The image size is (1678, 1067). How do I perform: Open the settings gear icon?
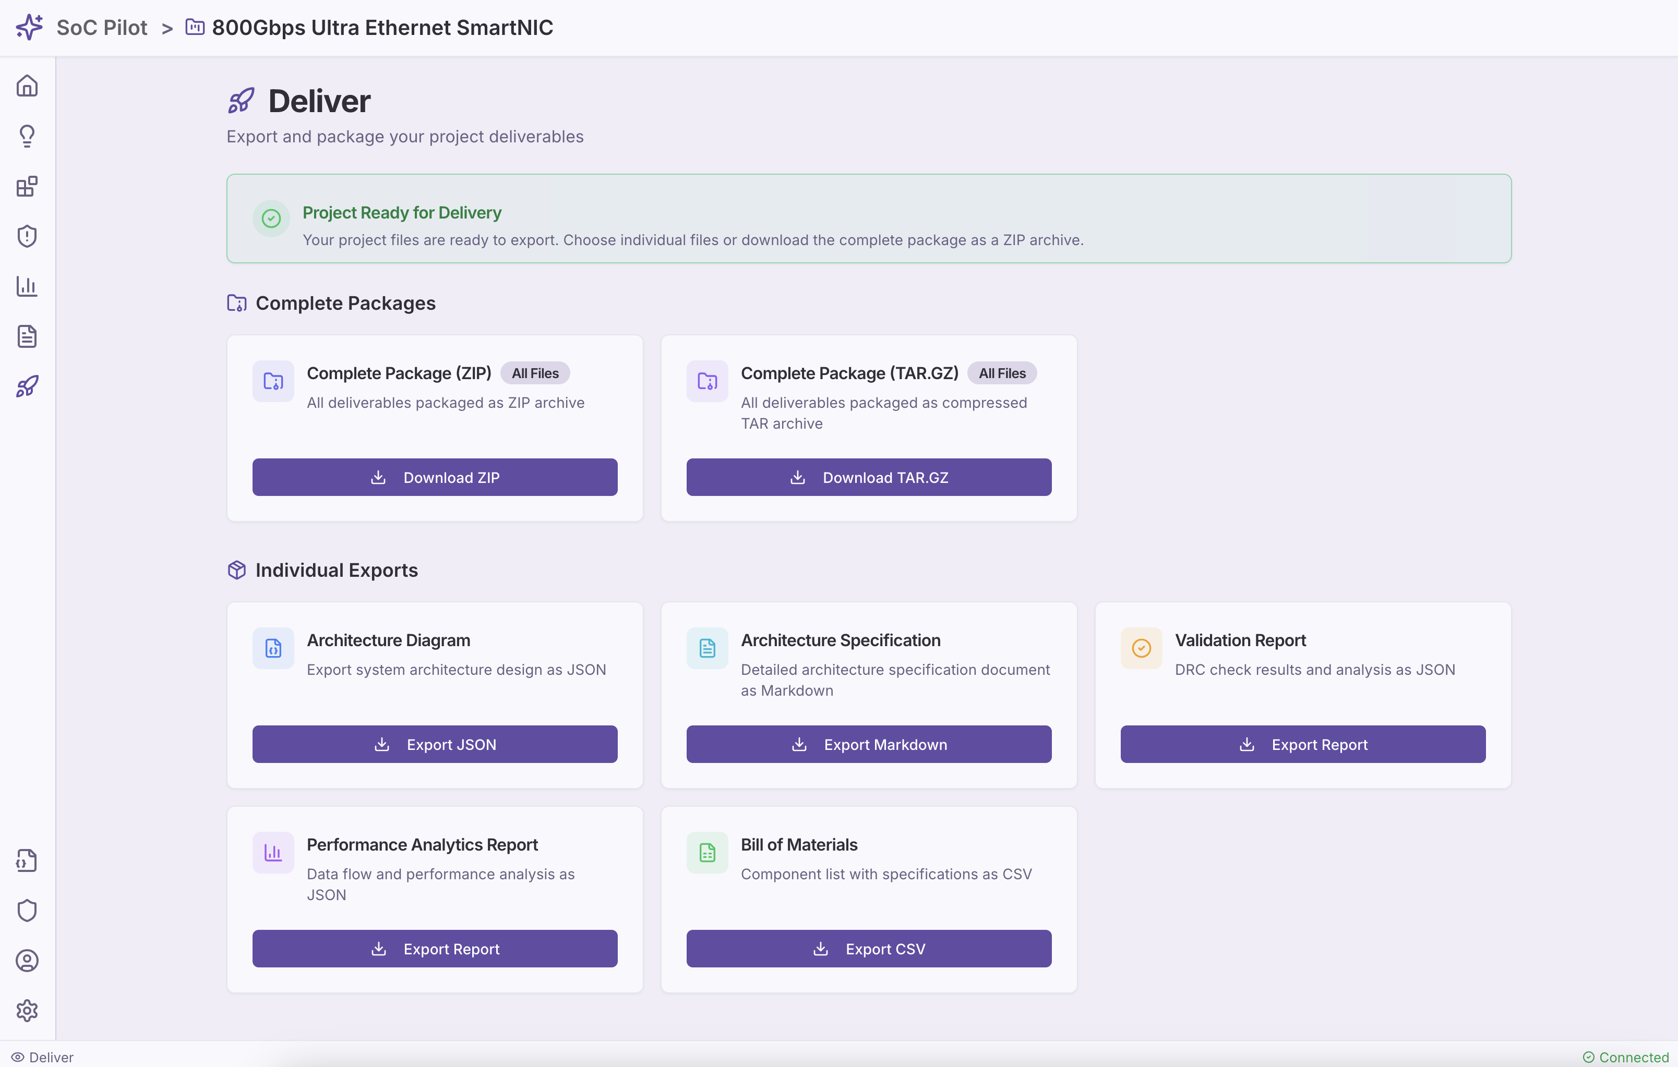(x=27, y=1011)
